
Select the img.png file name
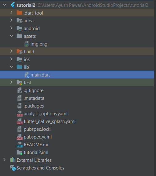point(39,44)
